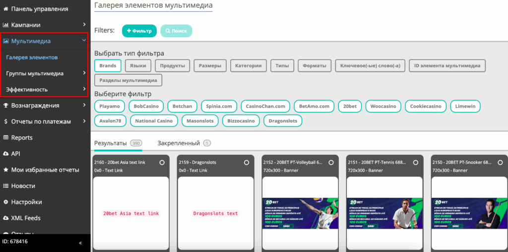
Task: Select the Bizzocasino brand filter
Action: (241, 121)
